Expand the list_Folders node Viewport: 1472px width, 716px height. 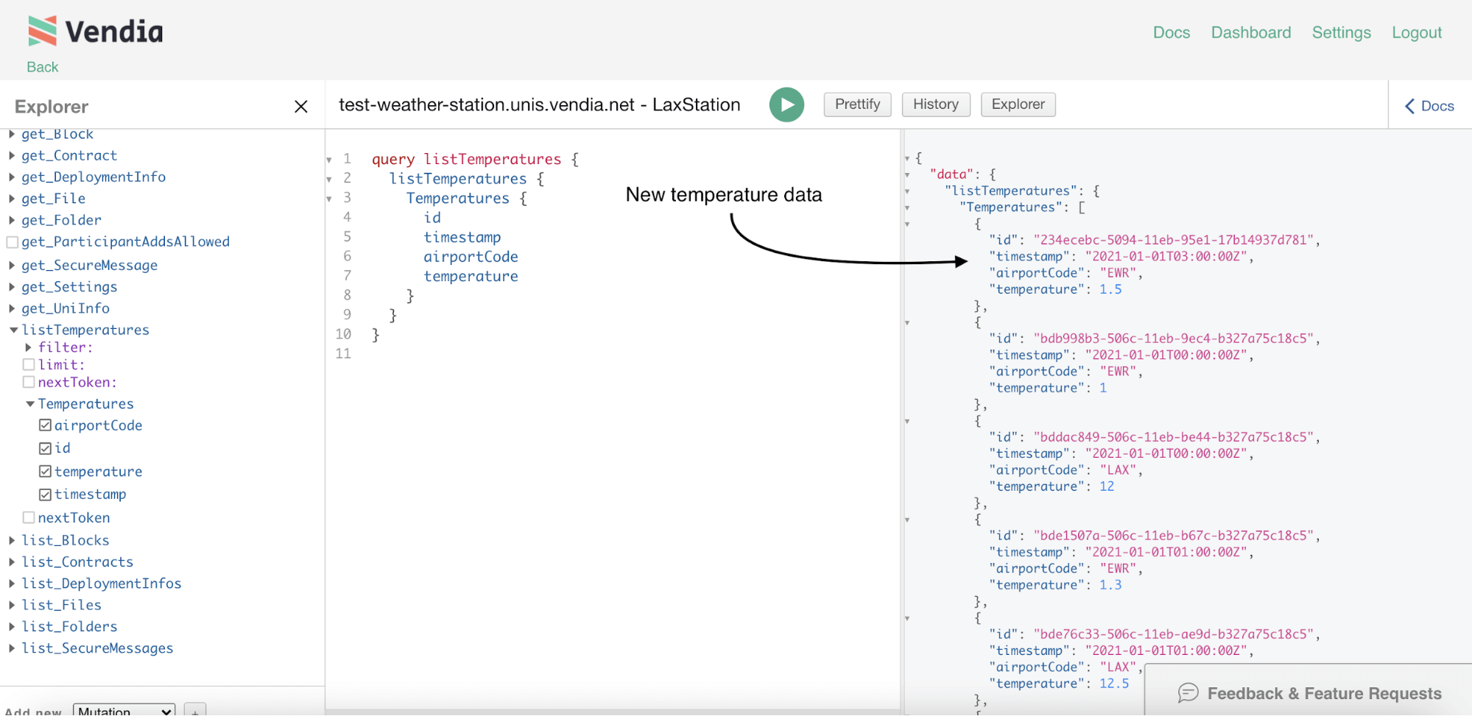[12, 626]
